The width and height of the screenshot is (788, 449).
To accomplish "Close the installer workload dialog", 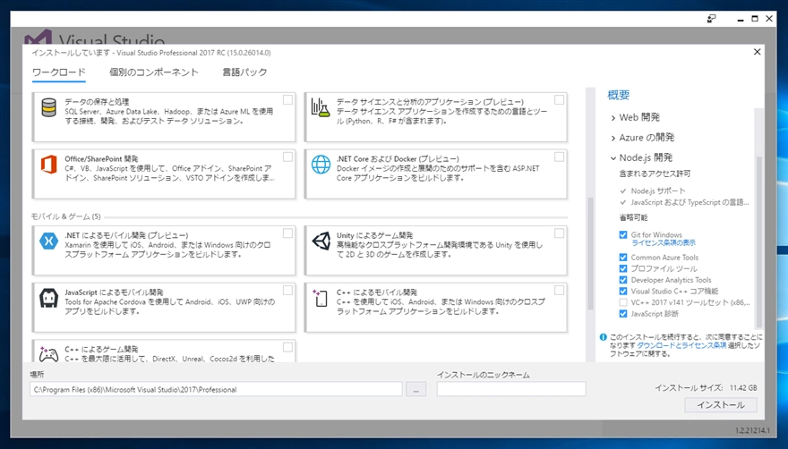I will pos(757,52).
